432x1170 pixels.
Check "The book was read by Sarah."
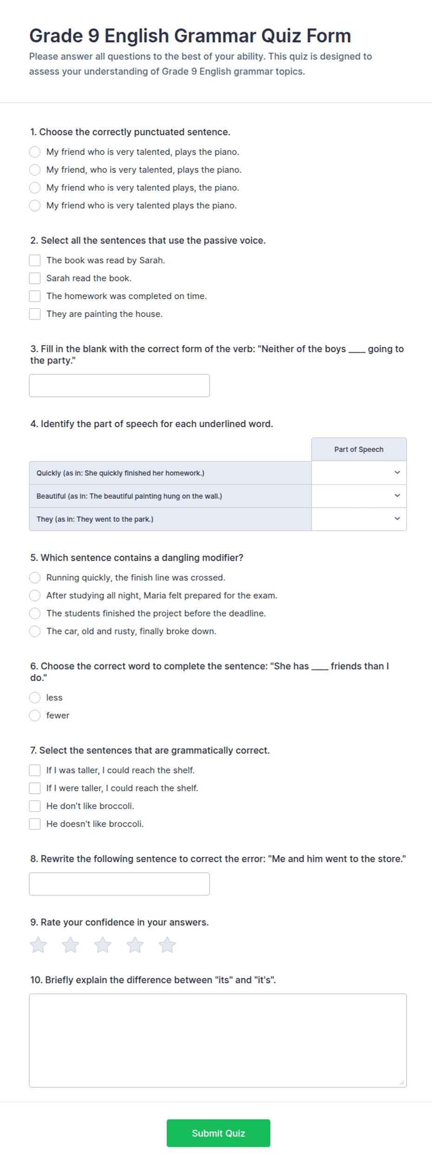tap(35, 260)
